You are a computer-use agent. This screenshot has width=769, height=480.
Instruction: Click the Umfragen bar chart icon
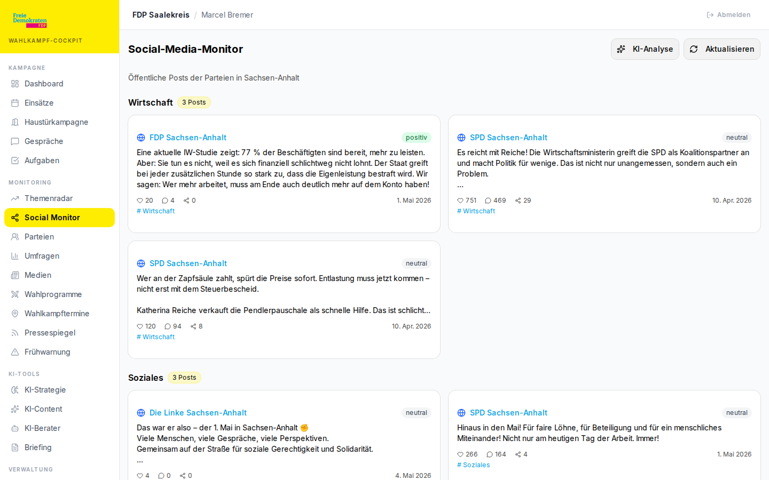15,256
